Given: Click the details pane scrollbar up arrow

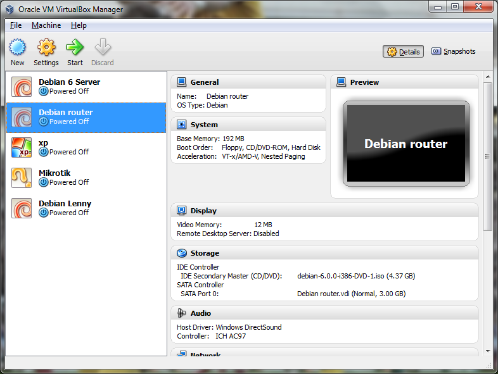Looking at the screenshot, I should point(487,77).
